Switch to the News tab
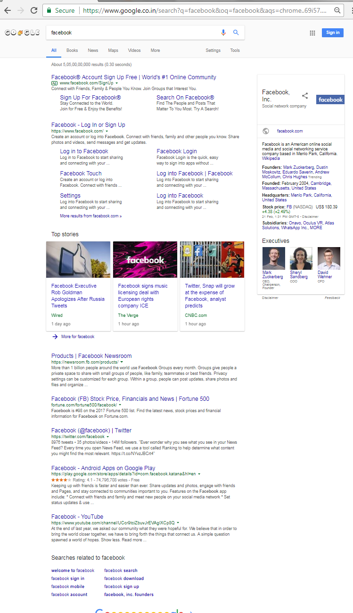Viewport: 353px width, 613px height. pyautogui.click(x=93, y=50)
